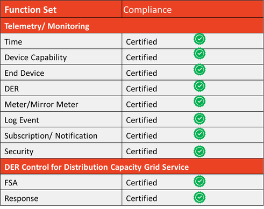Click the green badge in Device Capability row

click(x=199, y=53)
